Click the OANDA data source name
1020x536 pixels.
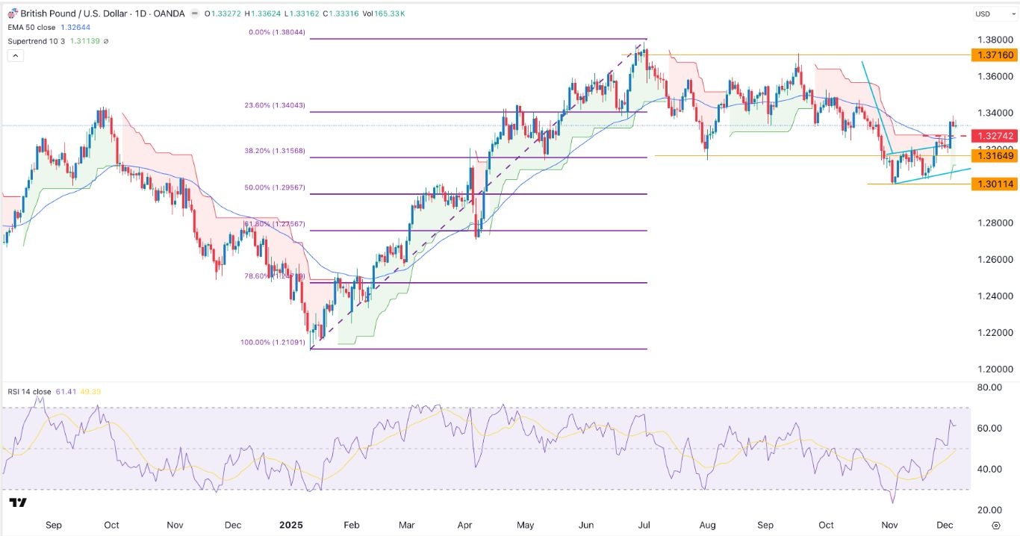169,13
